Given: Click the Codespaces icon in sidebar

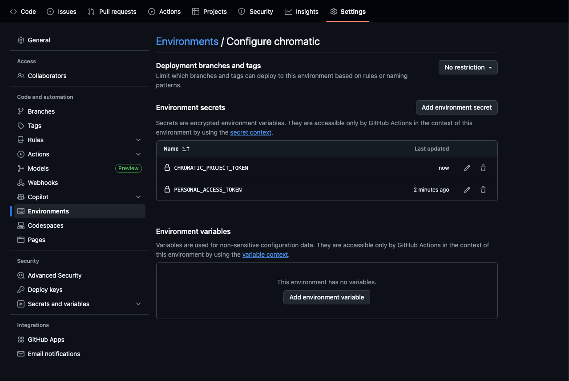Looking at the screenshot, I should point(21,225).
